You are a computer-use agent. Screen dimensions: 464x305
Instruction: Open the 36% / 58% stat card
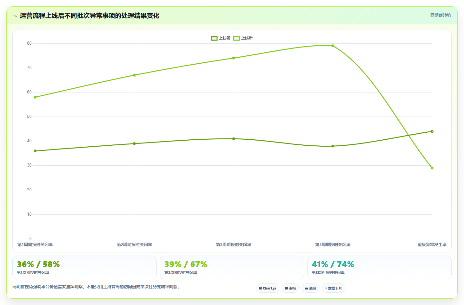84,267
